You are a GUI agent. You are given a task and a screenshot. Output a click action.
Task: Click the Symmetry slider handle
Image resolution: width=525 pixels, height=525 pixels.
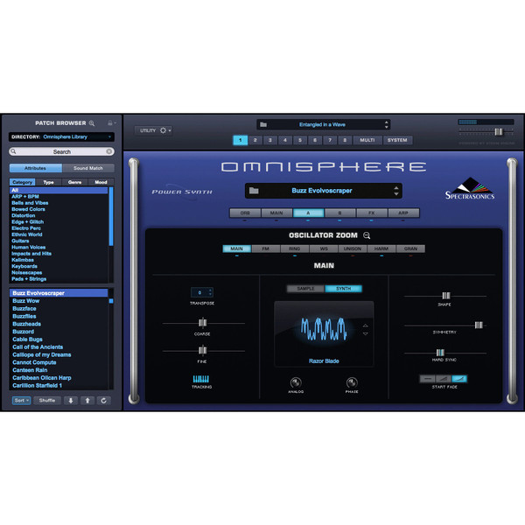[479, 325]
